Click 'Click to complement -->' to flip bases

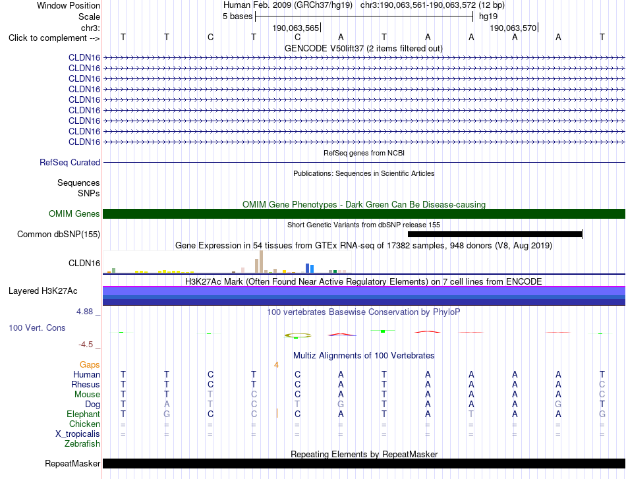point(54,38)
